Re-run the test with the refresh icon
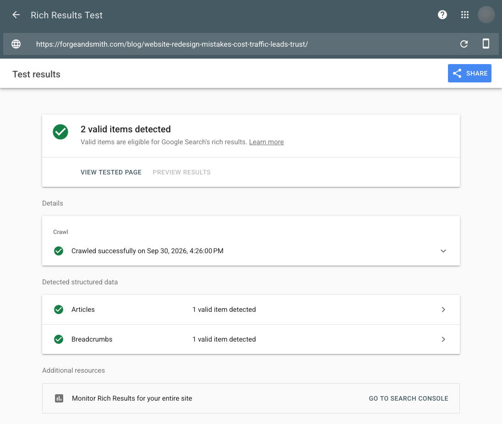Viewport: 502px width, 424px height. tap(464, 44)
